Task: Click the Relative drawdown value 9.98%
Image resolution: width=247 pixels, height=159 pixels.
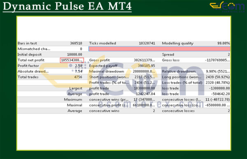Action: (x=218, y=71)
